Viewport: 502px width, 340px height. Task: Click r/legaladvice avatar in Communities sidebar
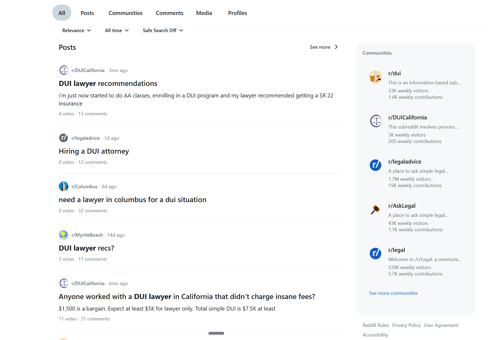375,165
